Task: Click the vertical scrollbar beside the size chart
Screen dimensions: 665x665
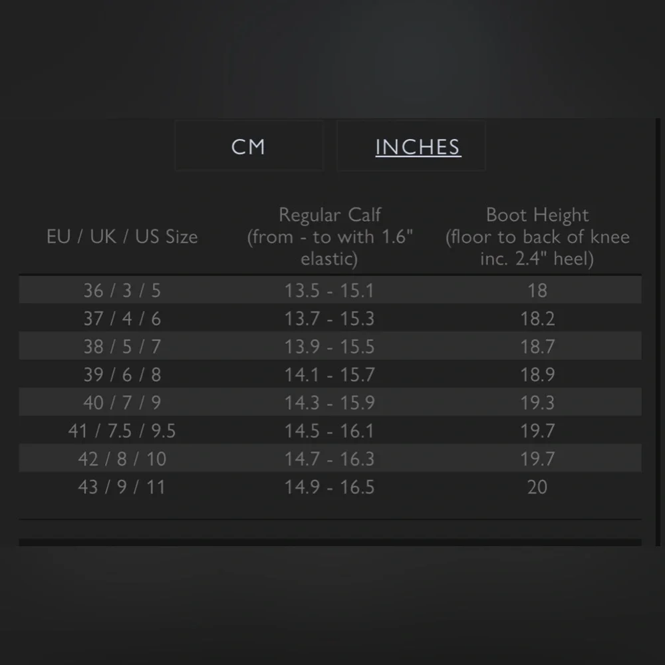Action: [658, 332]
